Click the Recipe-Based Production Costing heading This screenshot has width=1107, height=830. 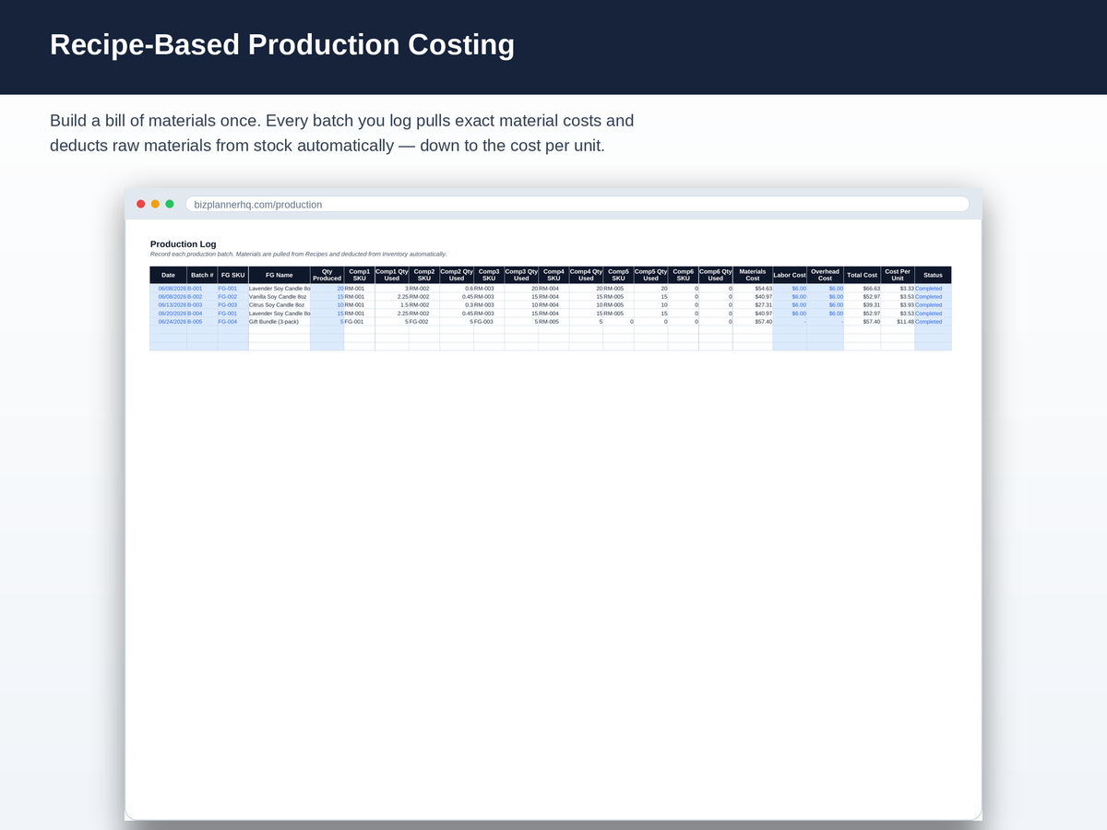point(282,44)
